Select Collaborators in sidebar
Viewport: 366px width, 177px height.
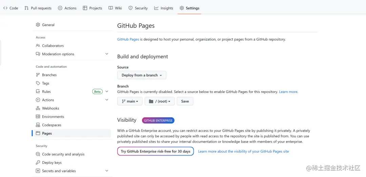click(x=73, y=45)
